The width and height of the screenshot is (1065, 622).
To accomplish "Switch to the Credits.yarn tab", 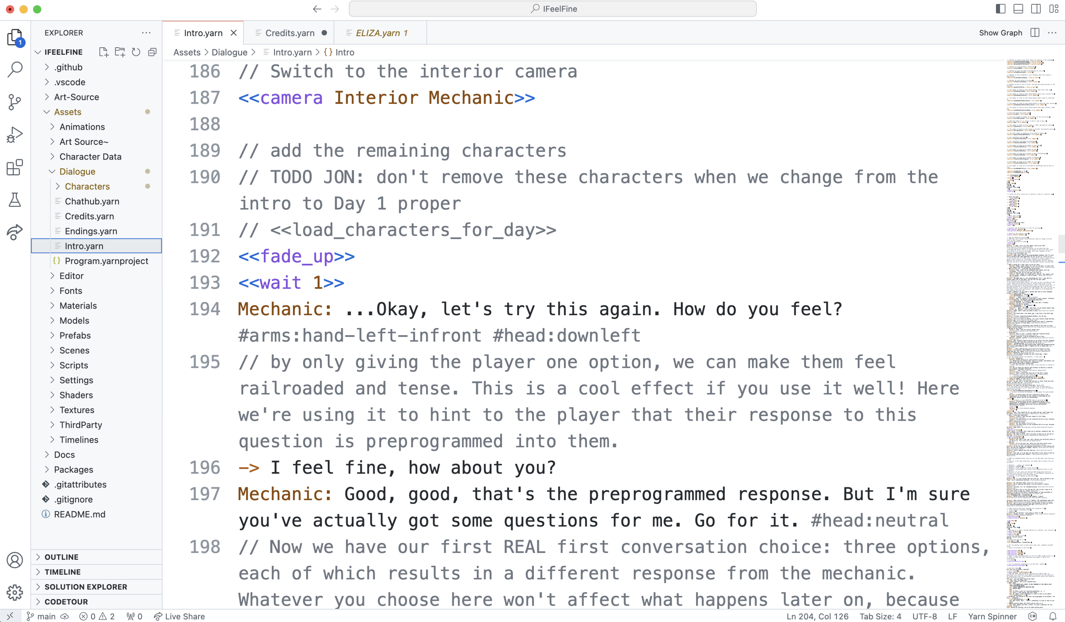I will click(x=289, y=33).
